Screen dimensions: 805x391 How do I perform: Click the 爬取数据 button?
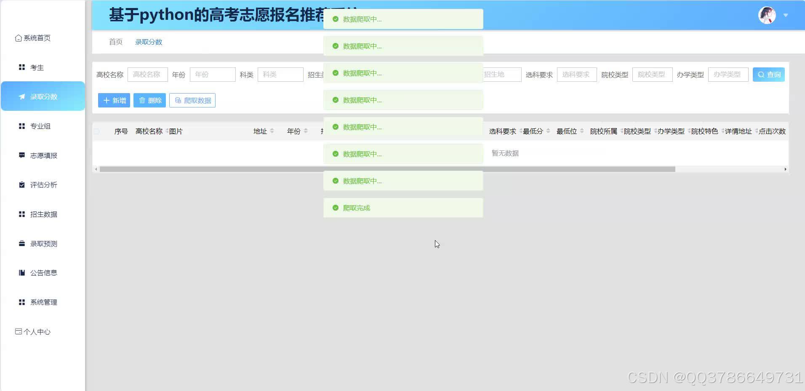point(192,100)
